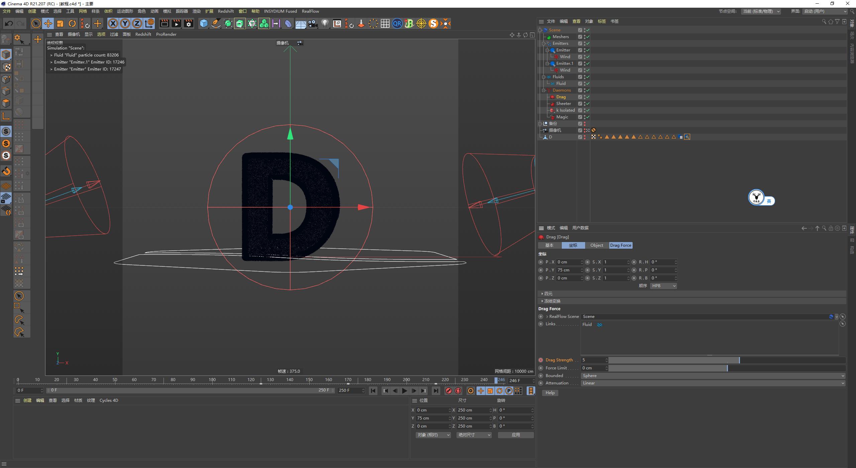Click the Help button in the attributes panel
Viewport: 856px width, 468px height.
tap(550, 392)
